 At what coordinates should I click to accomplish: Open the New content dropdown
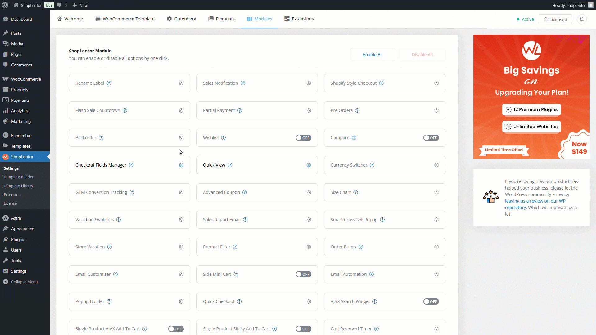(x=80, y=5)
